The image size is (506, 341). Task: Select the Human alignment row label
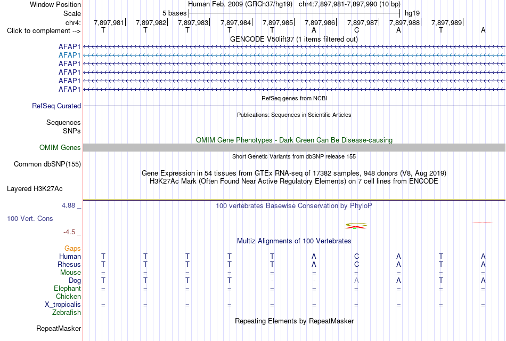(70, 256)
